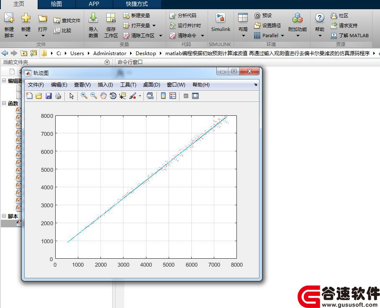Go forward with the address bar forward arrow
This screenshot has width=380, height=308.
[x=14, y=53]
